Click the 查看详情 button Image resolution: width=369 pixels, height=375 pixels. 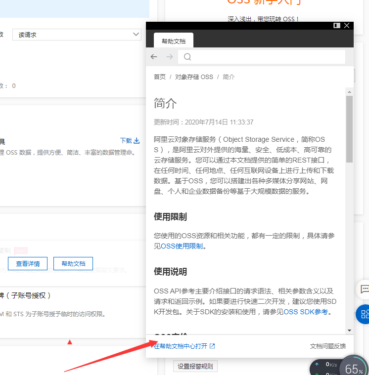(28, 263)
